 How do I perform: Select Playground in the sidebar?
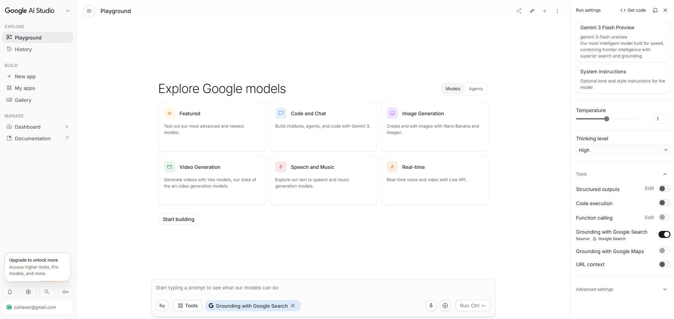click(37, 37)
